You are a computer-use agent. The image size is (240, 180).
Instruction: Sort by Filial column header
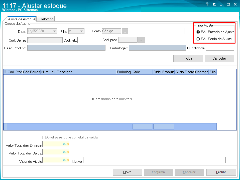213,72
